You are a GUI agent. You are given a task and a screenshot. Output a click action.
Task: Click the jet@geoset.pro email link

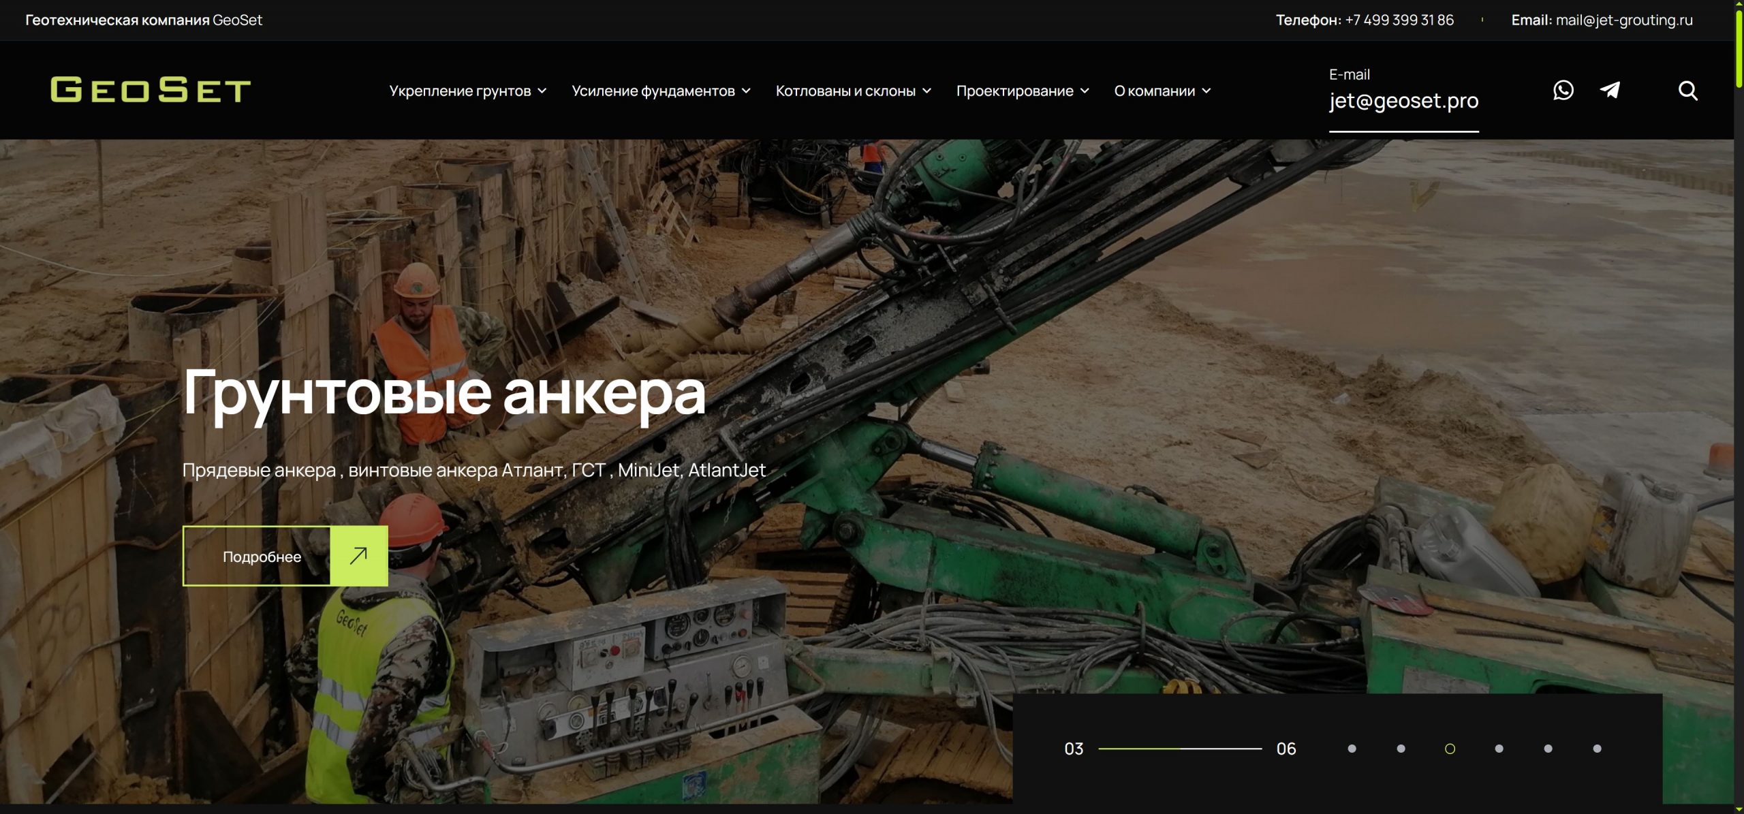(x=1403, y=101)
